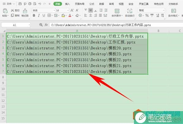Click the Merge and Center icon
This screenshot has height=124, width=183.
click(117, 11)
